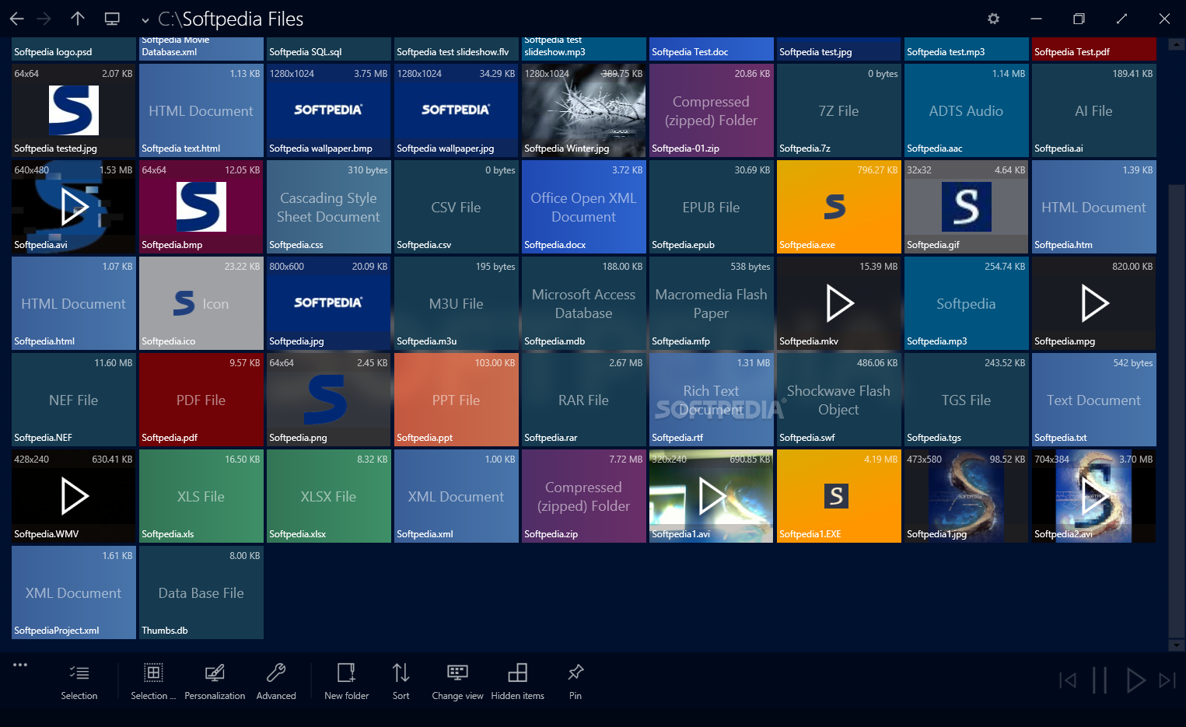The width and height of the screenshot is (1186, 727).
Task: Click the vertical scrollbar thumb
Action: point(1177,410)
